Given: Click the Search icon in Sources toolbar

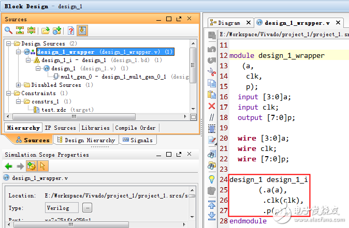Looking at the screenshot, I should coord(9,31).
